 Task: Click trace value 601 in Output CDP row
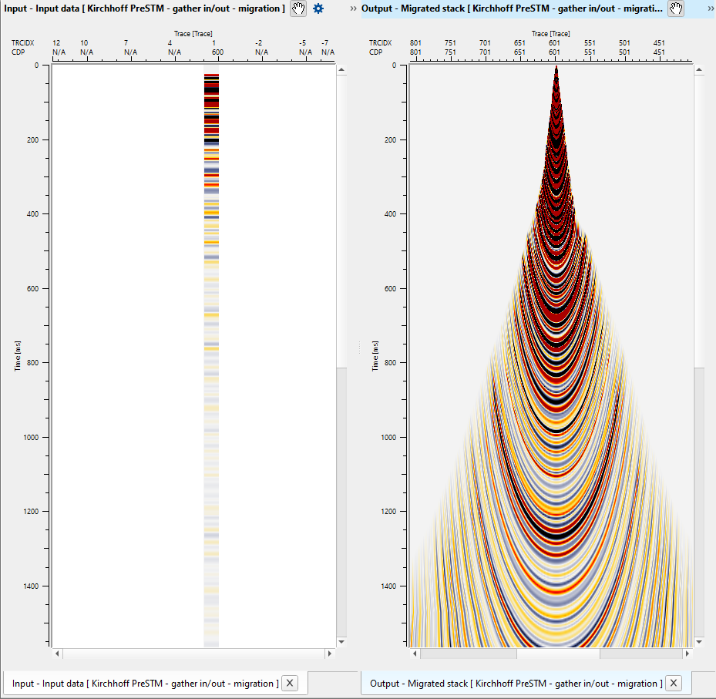click(x=554, y=52)
